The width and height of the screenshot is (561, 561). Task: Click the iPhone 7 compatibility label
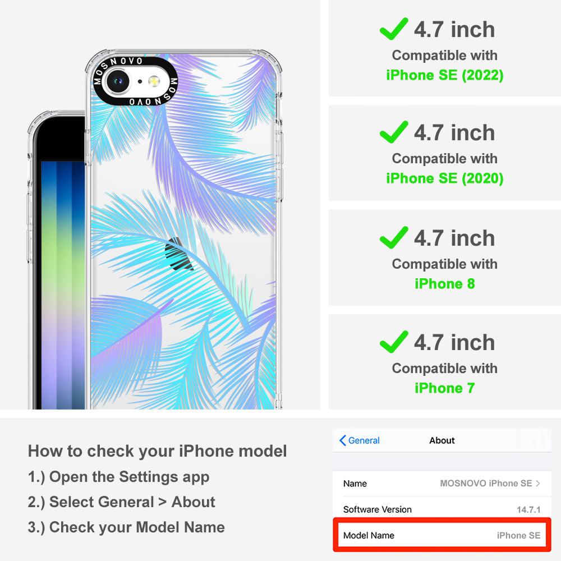[445, 388]
